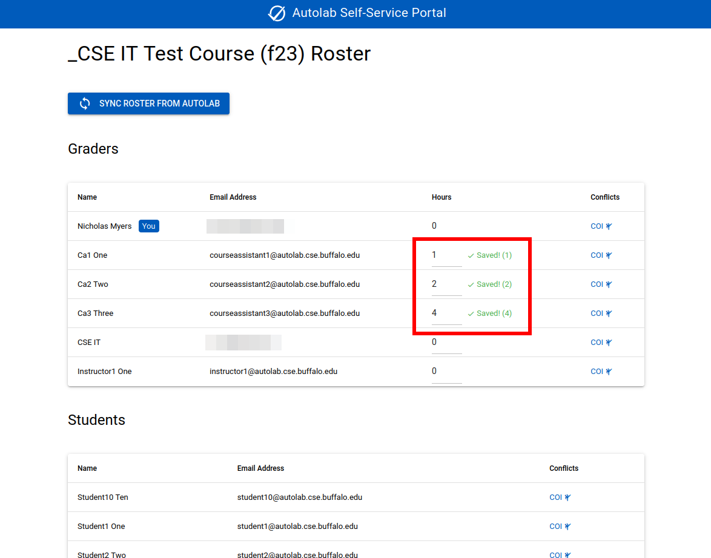Open COI link for Instructor1 One
This screenshot has height=558, width=711.
[601, 371]
